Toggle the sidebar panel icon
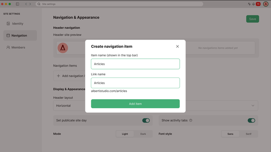This screenshot has height=152, width=271. [x=18, y=4]
